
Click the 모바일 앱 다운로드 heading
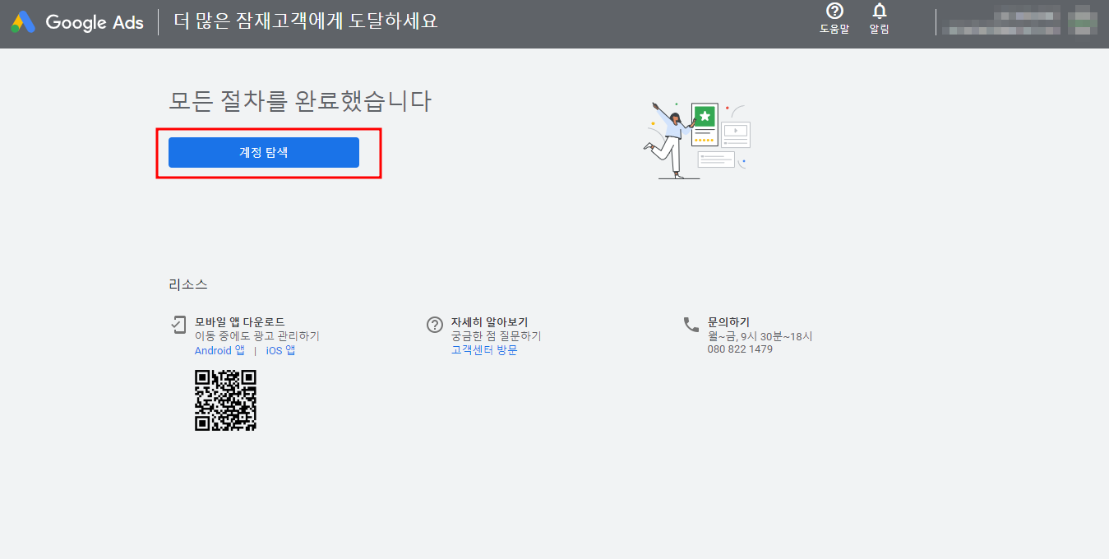[x=240, y=321]
